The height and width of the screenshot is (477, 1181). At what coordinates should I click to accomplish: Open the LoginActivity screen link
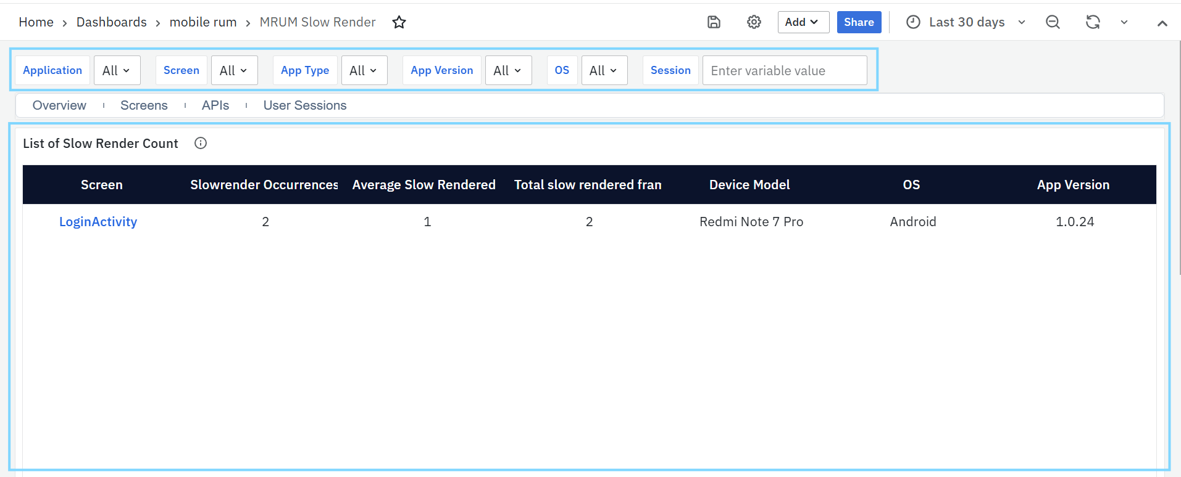click(x=98, y=222)
